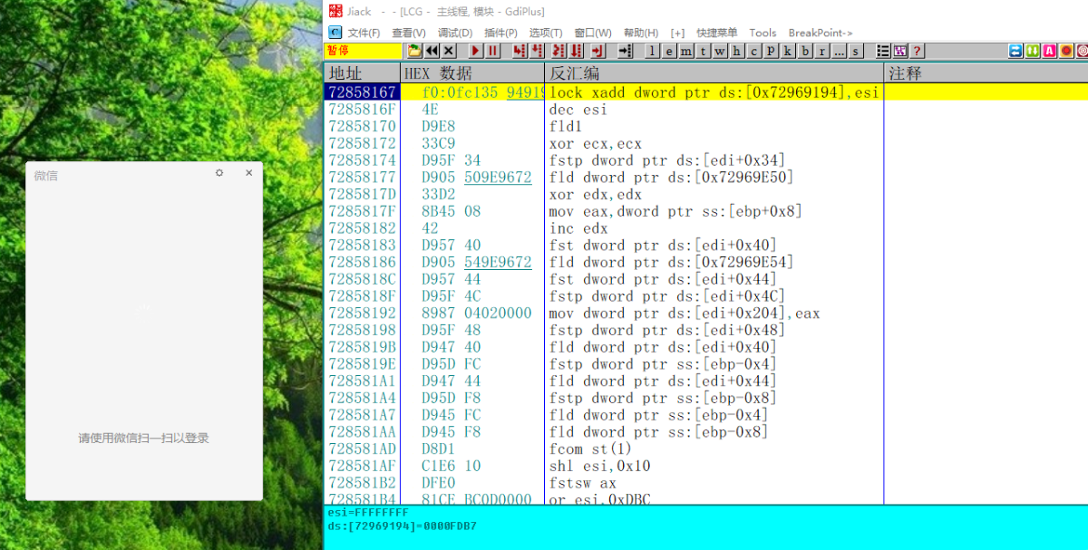Open settings gear in 微信 window
This screenshot has width=1088, height=550.
[219, 173]
